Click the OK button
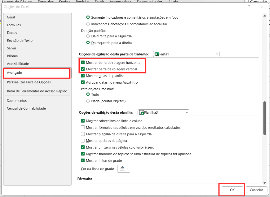 (232, 190)
